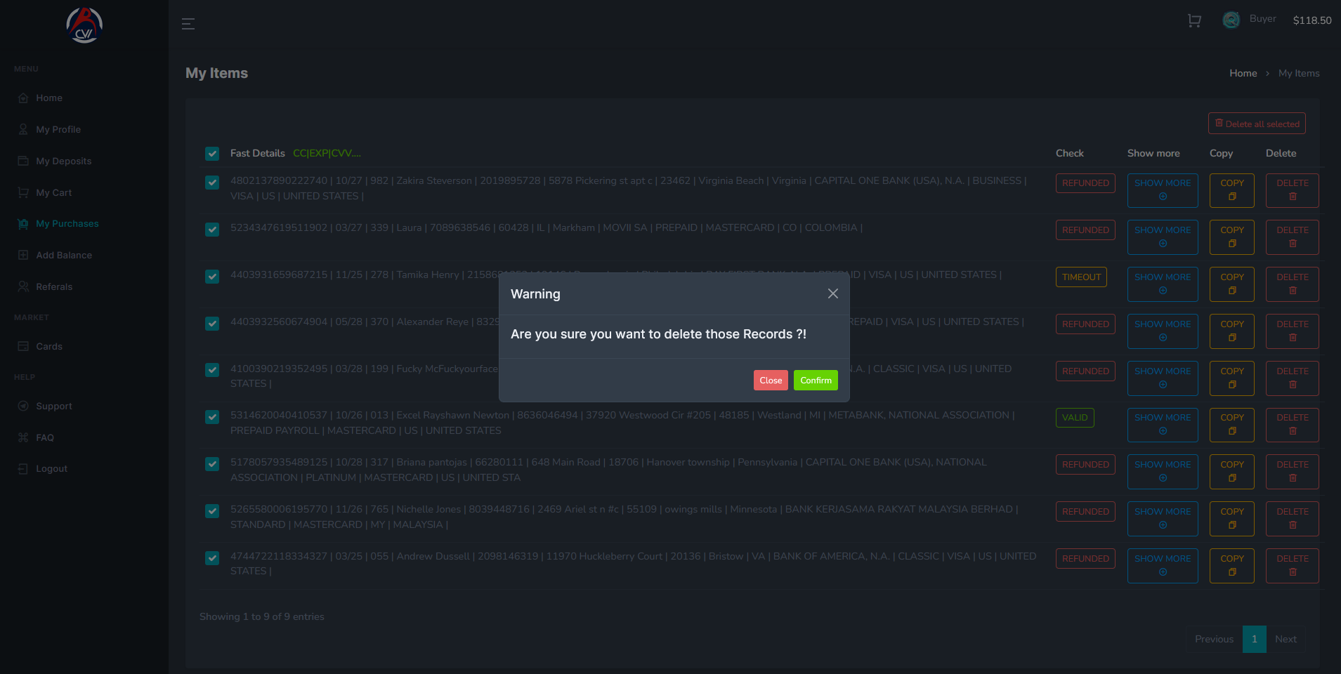Expand SHOW MORE for the MOVII SA row
The image size is (1341, 674).
coord(1163,237)
